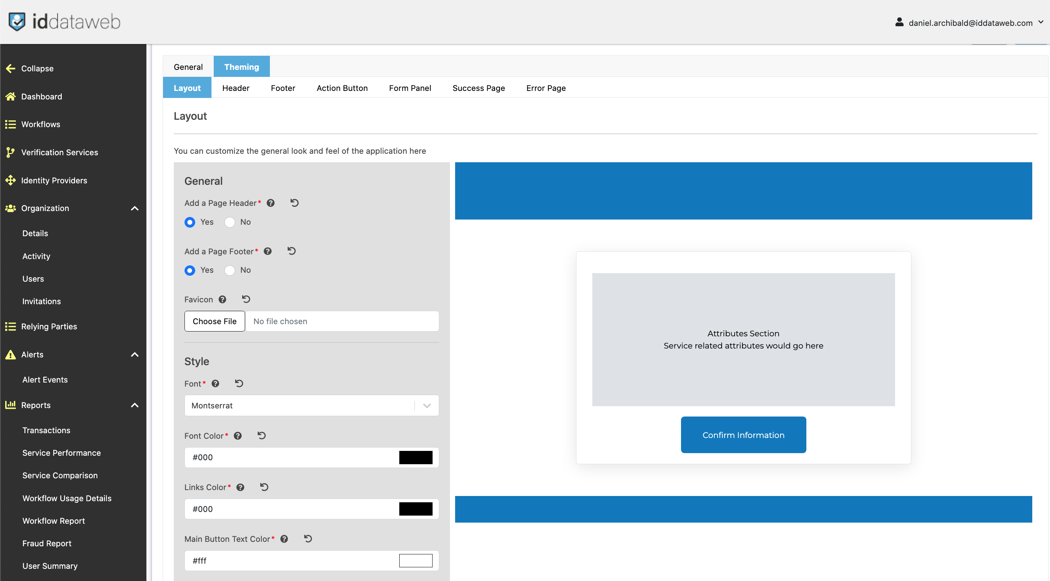Click reset icon beside Font Color
The width and height of the screenshot is (1050, 581).
coord(262,435)
